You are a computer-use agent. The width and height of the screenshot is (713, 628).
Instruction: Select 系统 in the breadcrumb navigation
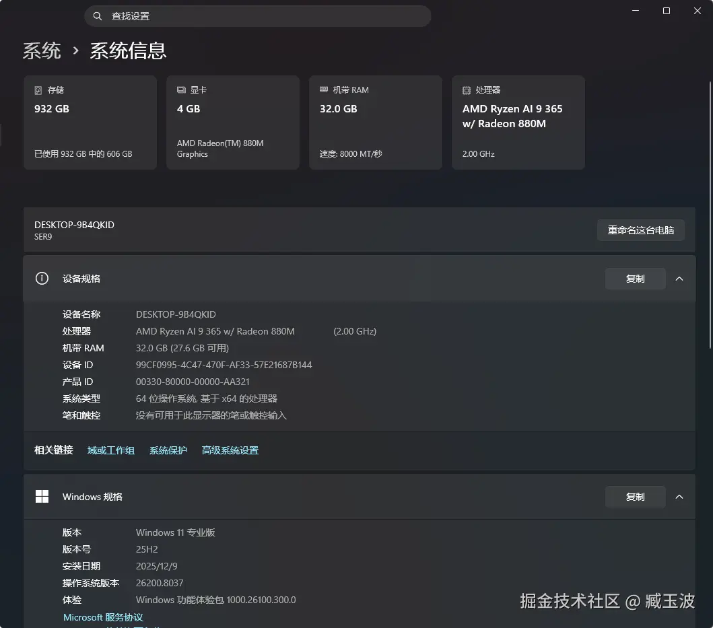(42, 50)
